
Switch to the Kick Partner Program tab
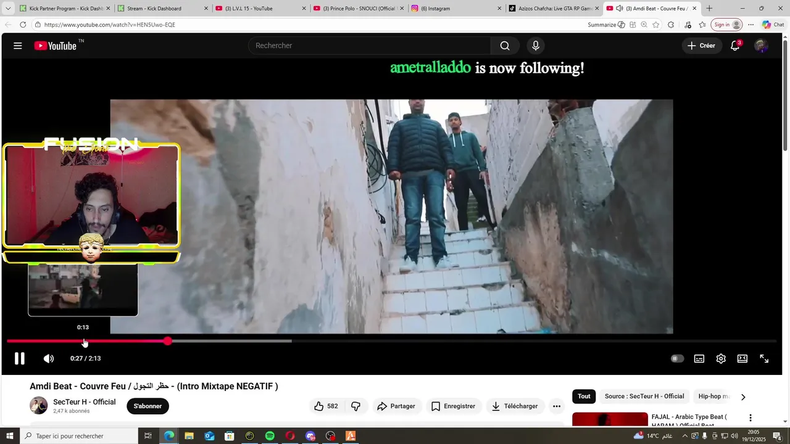pos(64,9)
